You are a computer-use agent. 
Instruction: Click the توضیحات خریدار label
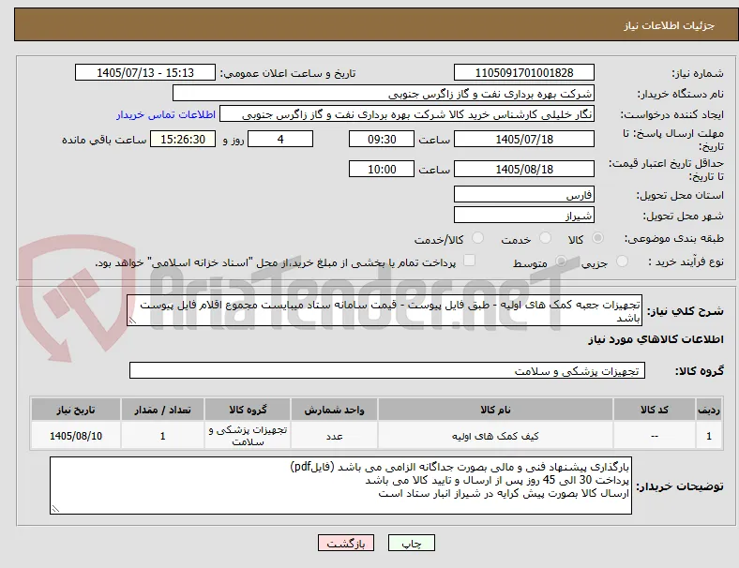pos(680,486)
